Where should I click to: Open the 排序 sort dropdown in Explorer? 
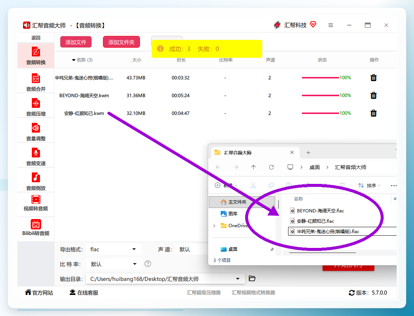[x=370, y=186]
